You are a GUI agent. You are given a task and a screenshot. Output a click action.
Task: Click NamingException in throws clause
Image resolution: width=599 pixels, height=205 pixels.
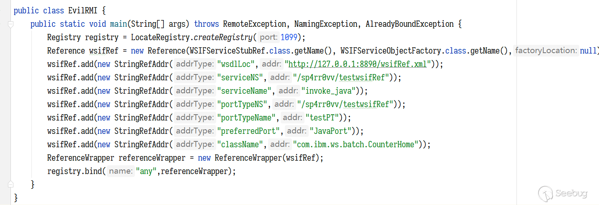pos(325,24)
